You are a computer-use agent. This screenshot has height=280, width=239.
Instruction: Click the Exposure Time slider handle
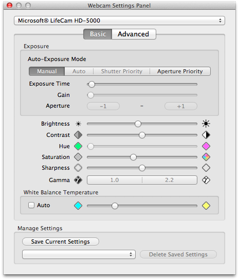pos(91,84)
